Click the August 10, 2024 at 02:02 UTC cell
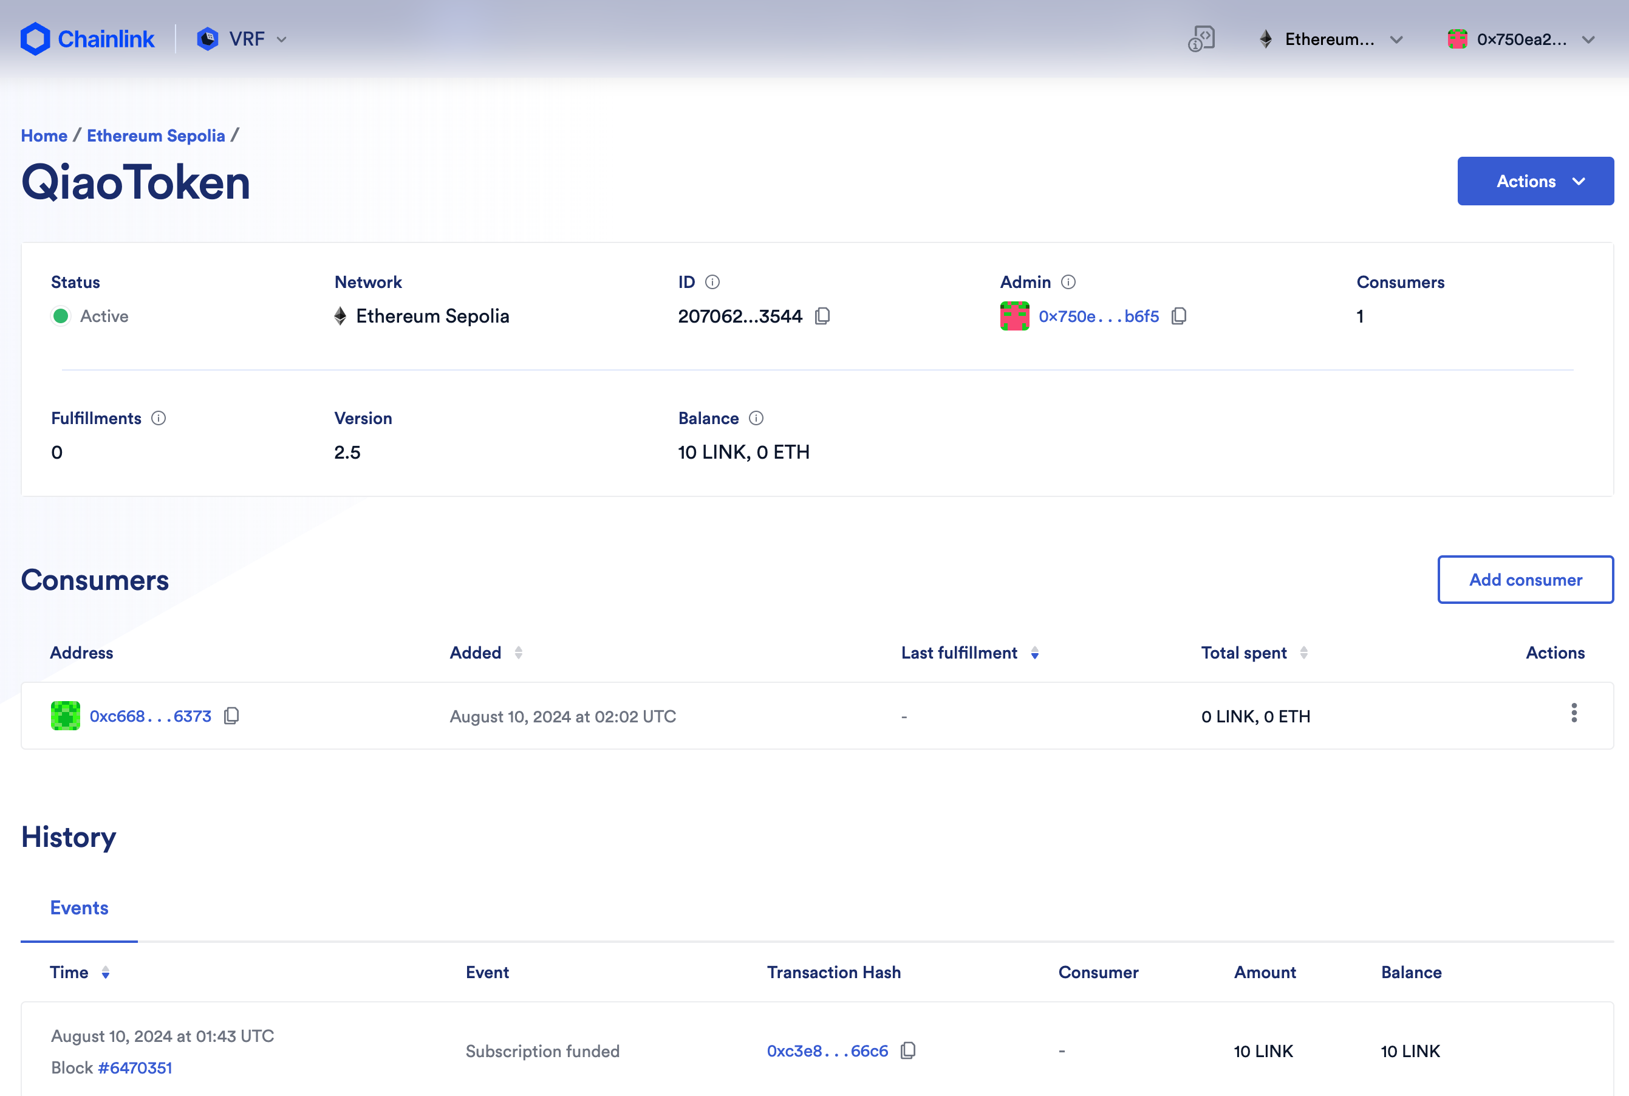1629x1096 pixels. [562, 716]
